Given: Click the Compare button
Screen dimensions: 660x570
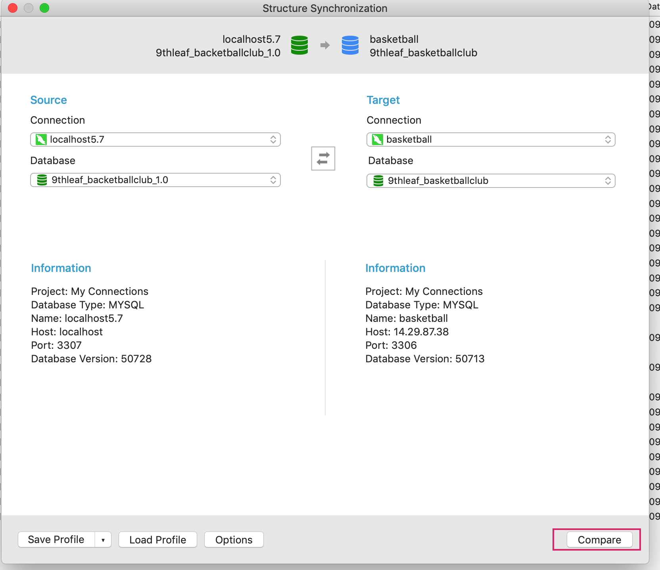Looking at the screenshot, I should [x=599, y=539].
